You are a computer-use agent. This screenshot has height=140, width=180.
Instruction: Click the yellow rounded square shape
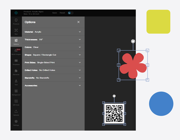158,22
